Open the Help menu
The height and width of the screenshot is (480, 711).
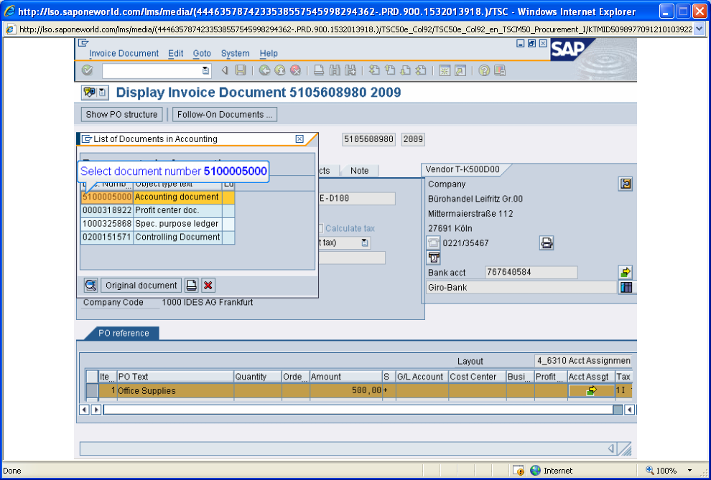[269, 53]
